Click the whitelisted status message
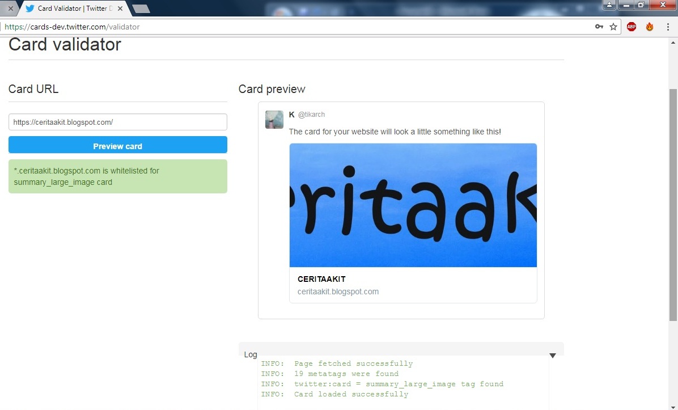 [x=117, y=176]
